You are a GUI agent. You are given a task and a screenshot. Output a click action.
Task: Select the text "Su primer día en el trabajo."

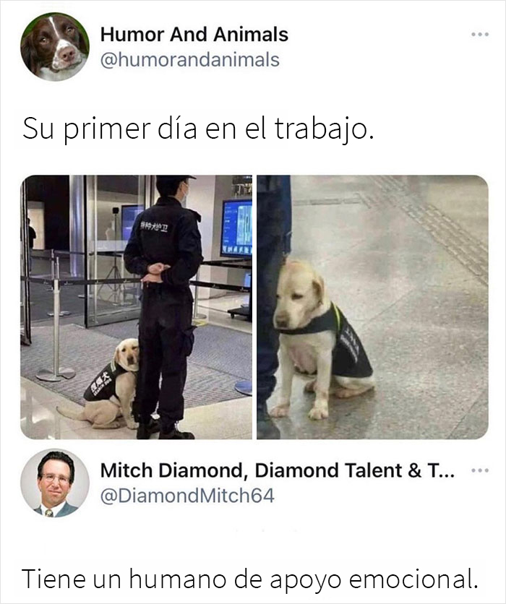pyautogui.click(x=199, y=129)
